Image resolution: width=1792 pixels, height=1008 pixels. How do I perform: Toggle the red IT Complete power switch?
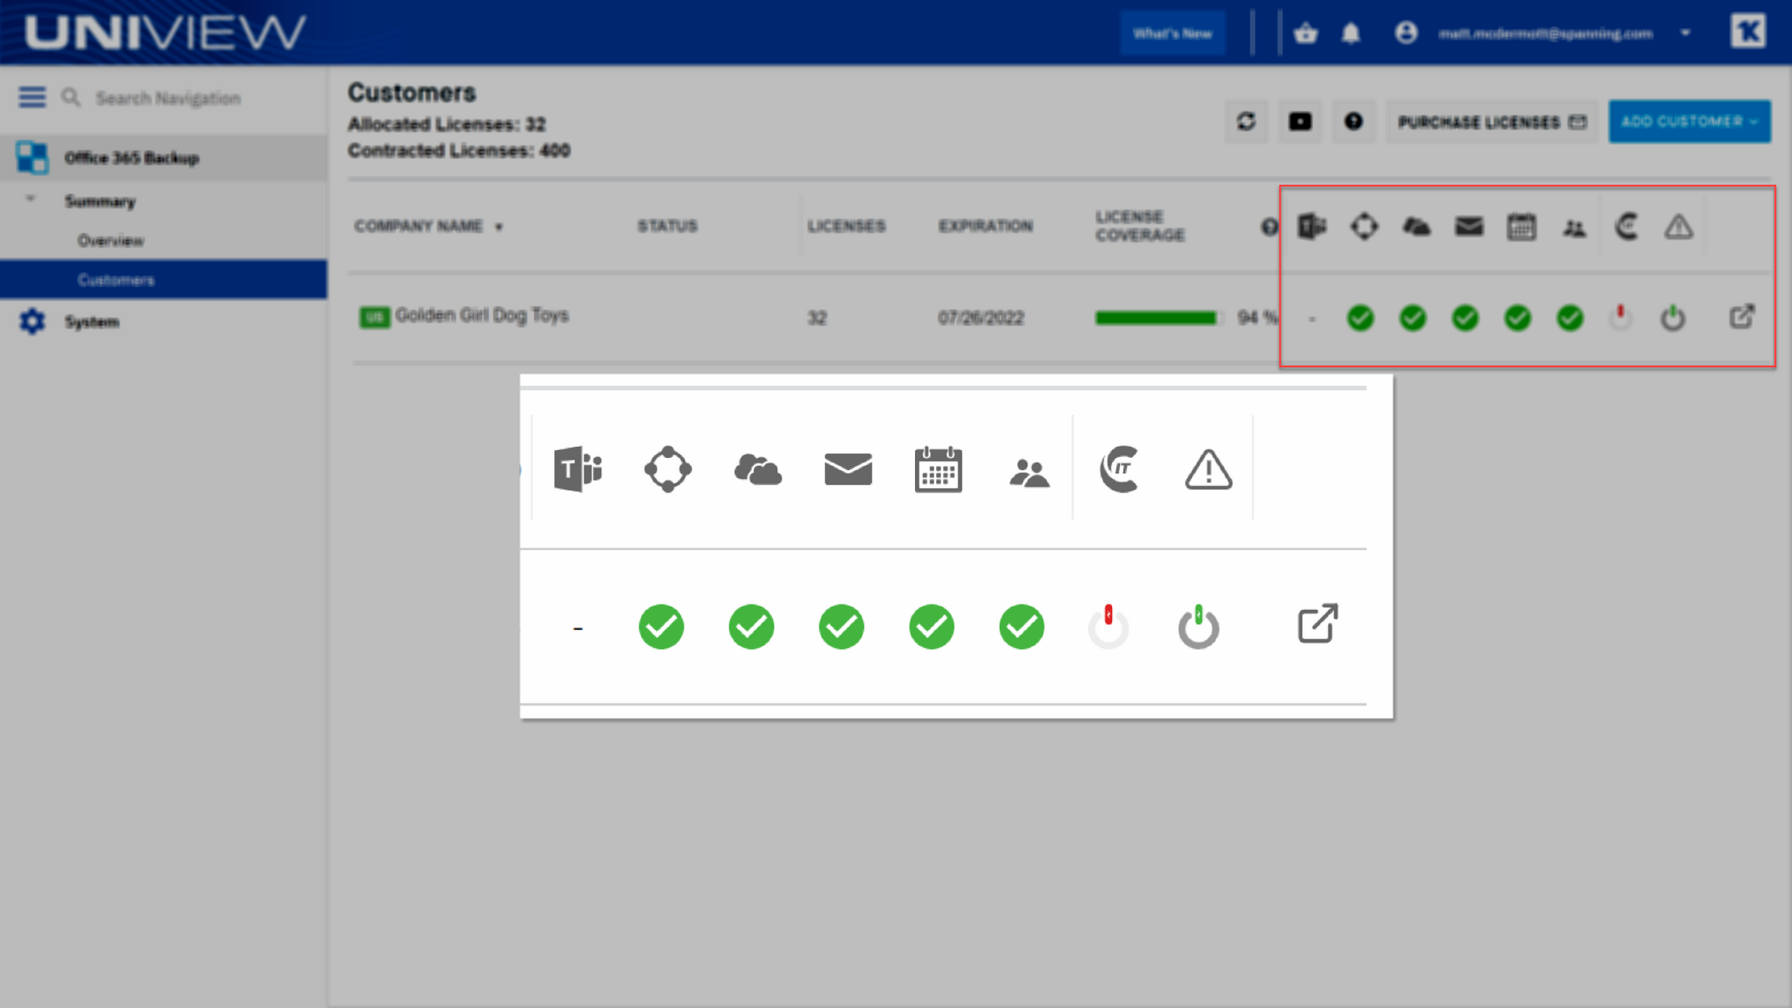(x=1620, y=318)
